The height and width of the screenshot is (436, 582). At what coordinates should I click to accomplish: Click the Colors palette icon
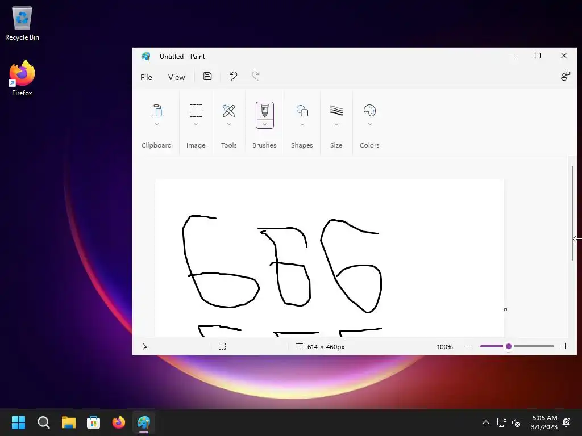[x=369, y=111]
